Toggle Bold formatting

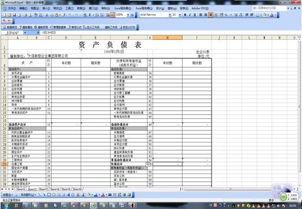(185, 15)
